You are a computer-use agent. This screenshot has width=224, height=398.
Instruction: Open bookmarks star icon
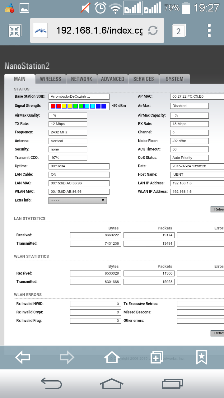pyautogui.click(x=201, y=357)
